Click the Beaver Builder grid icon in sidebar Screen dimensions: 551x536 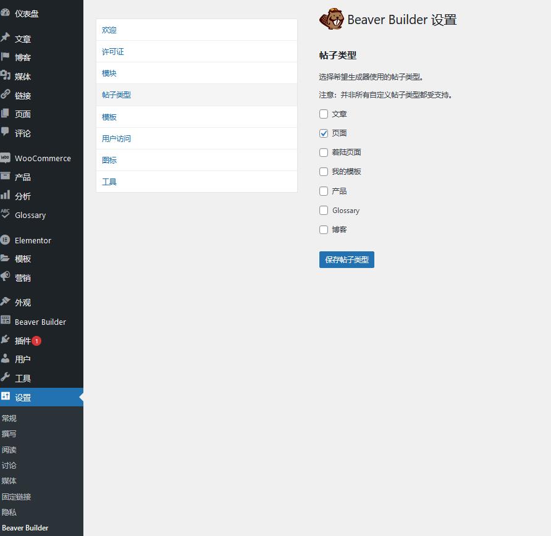coord(6,320)
